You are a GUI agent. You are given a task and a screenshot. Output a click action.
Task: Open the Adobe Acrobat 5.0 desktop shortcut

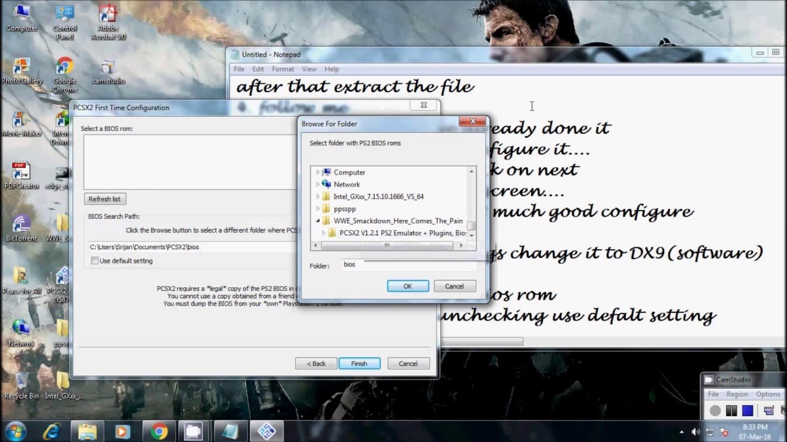coord(108,20)
